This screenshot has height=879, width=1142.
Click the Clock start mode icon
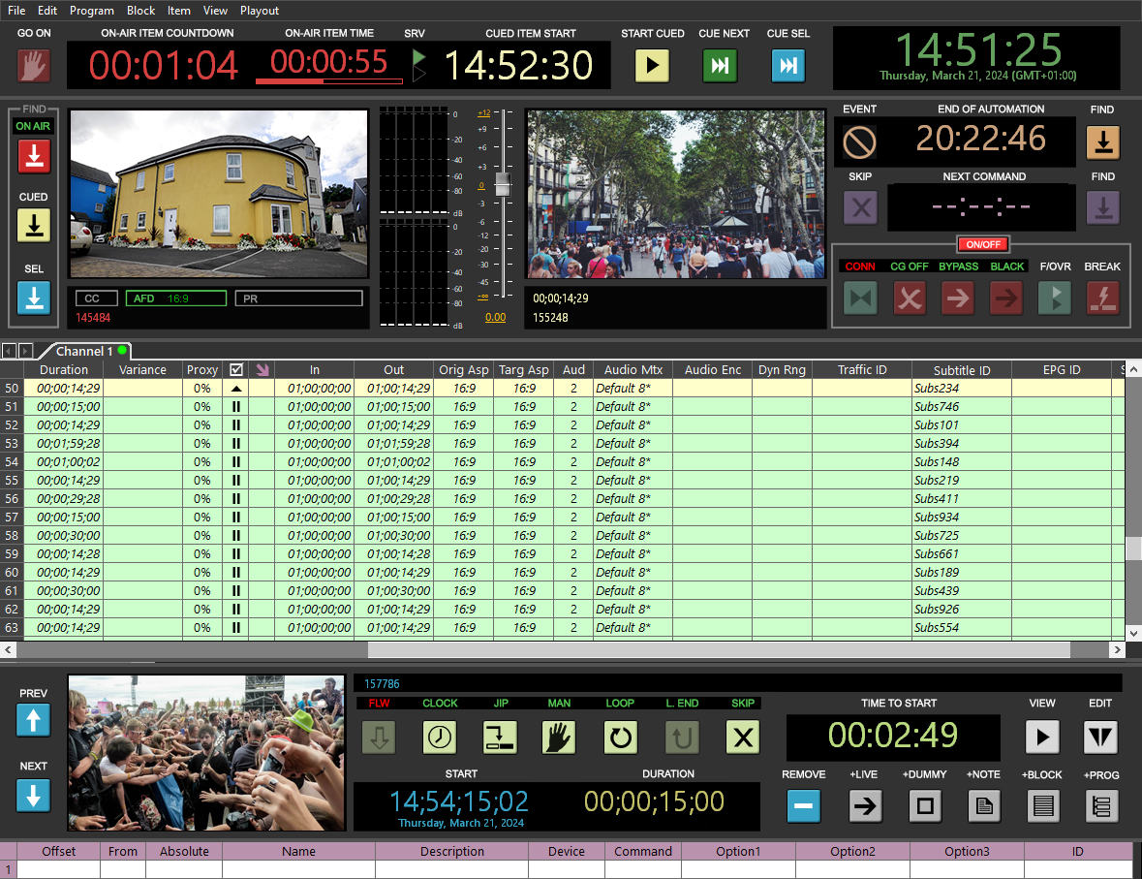click(440, 738)
